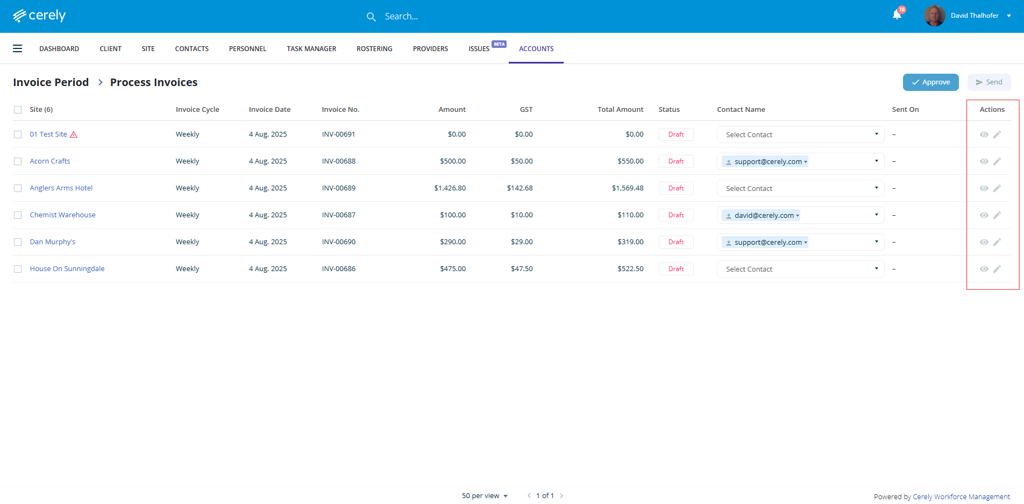Open Select Contact dropdown for Anglers Arms Hotel
1024x504 pixels.
tap(800, 188)
